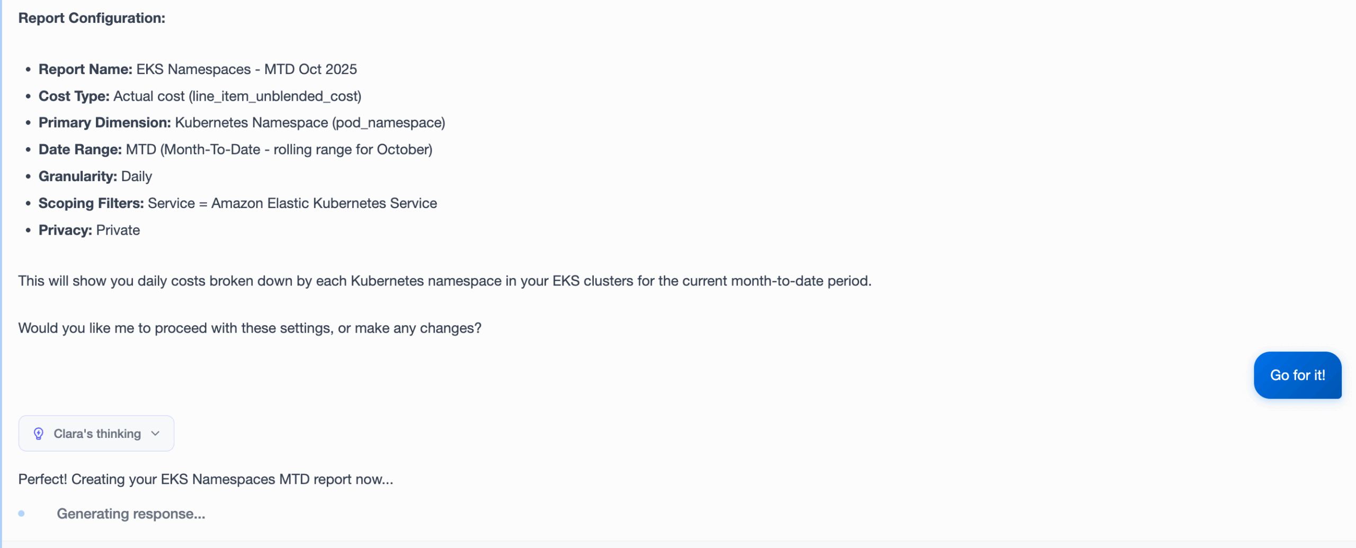The width and height of the screenshot is (1356, 548).
Task: Click the "Perfect! Creating your EKS Namespaces" message
Action: pos(206,479)
